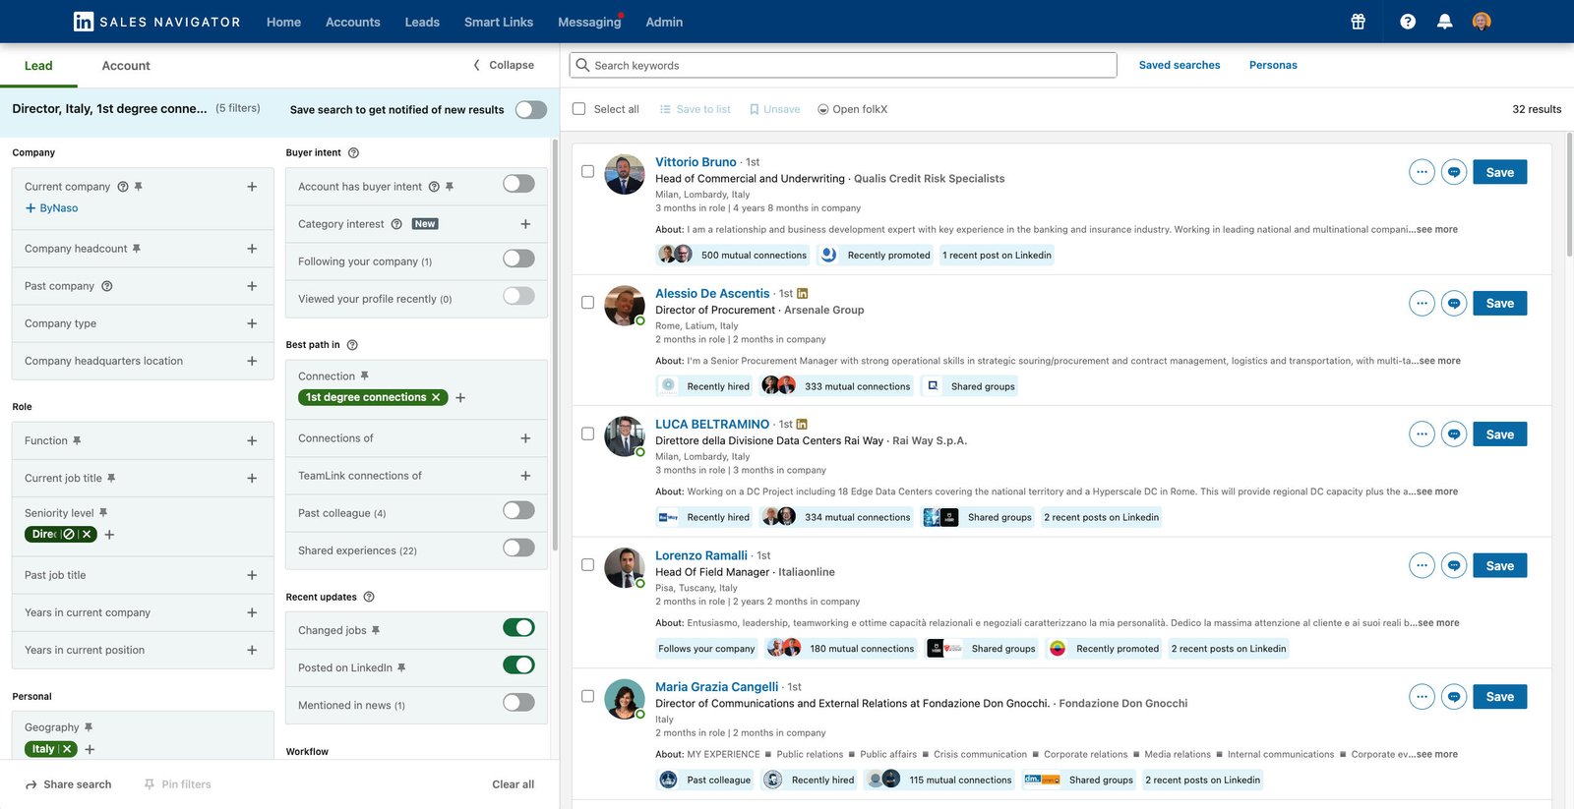Message LUCA BELTRAMINO via chat icon
The height and width of the screenshot is (809, 1574).
click(x=1454, y=434)
